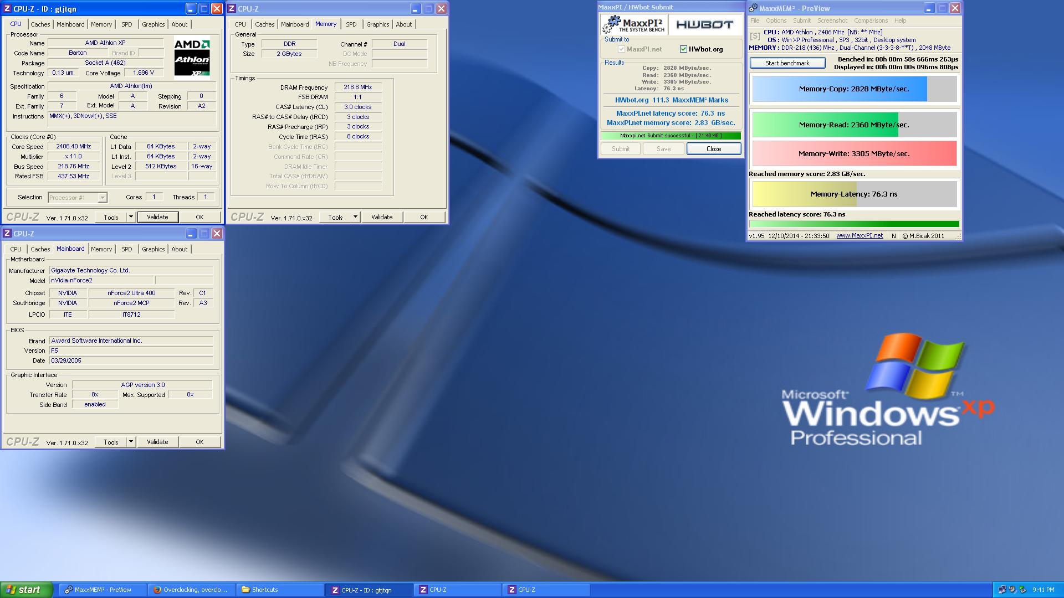The width and height of the screenshot is (1064, 598).
Task: Switch to Caches tab in CPU-Z ID gtjtqn window
Action: pos(40,24)
